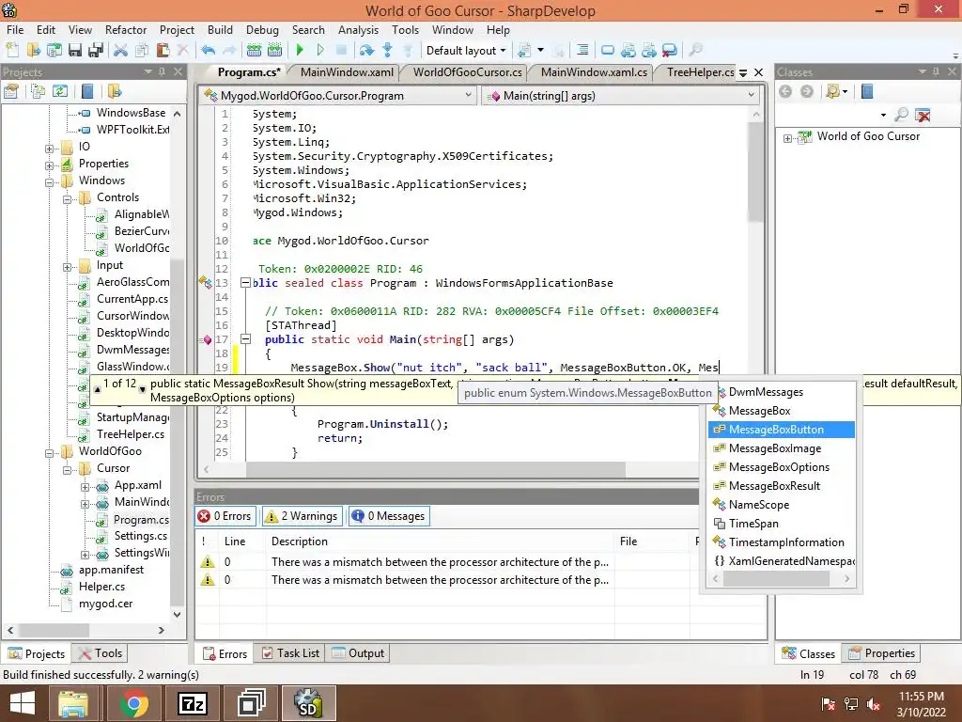Screen dimensions: 962x722
Task: Select MessageBoxResult in the completion list
Action: (781, 486)
